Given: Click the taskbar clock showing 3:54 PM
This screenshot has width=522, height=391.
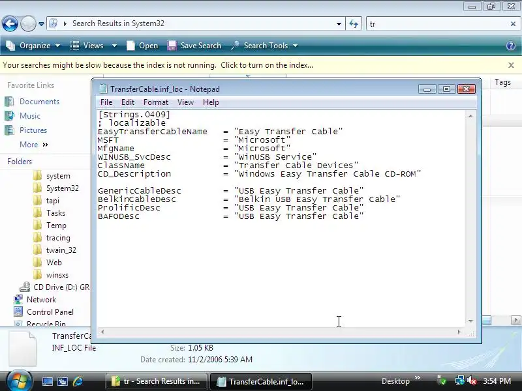Looking at the screenshot, I should point(497,381).
